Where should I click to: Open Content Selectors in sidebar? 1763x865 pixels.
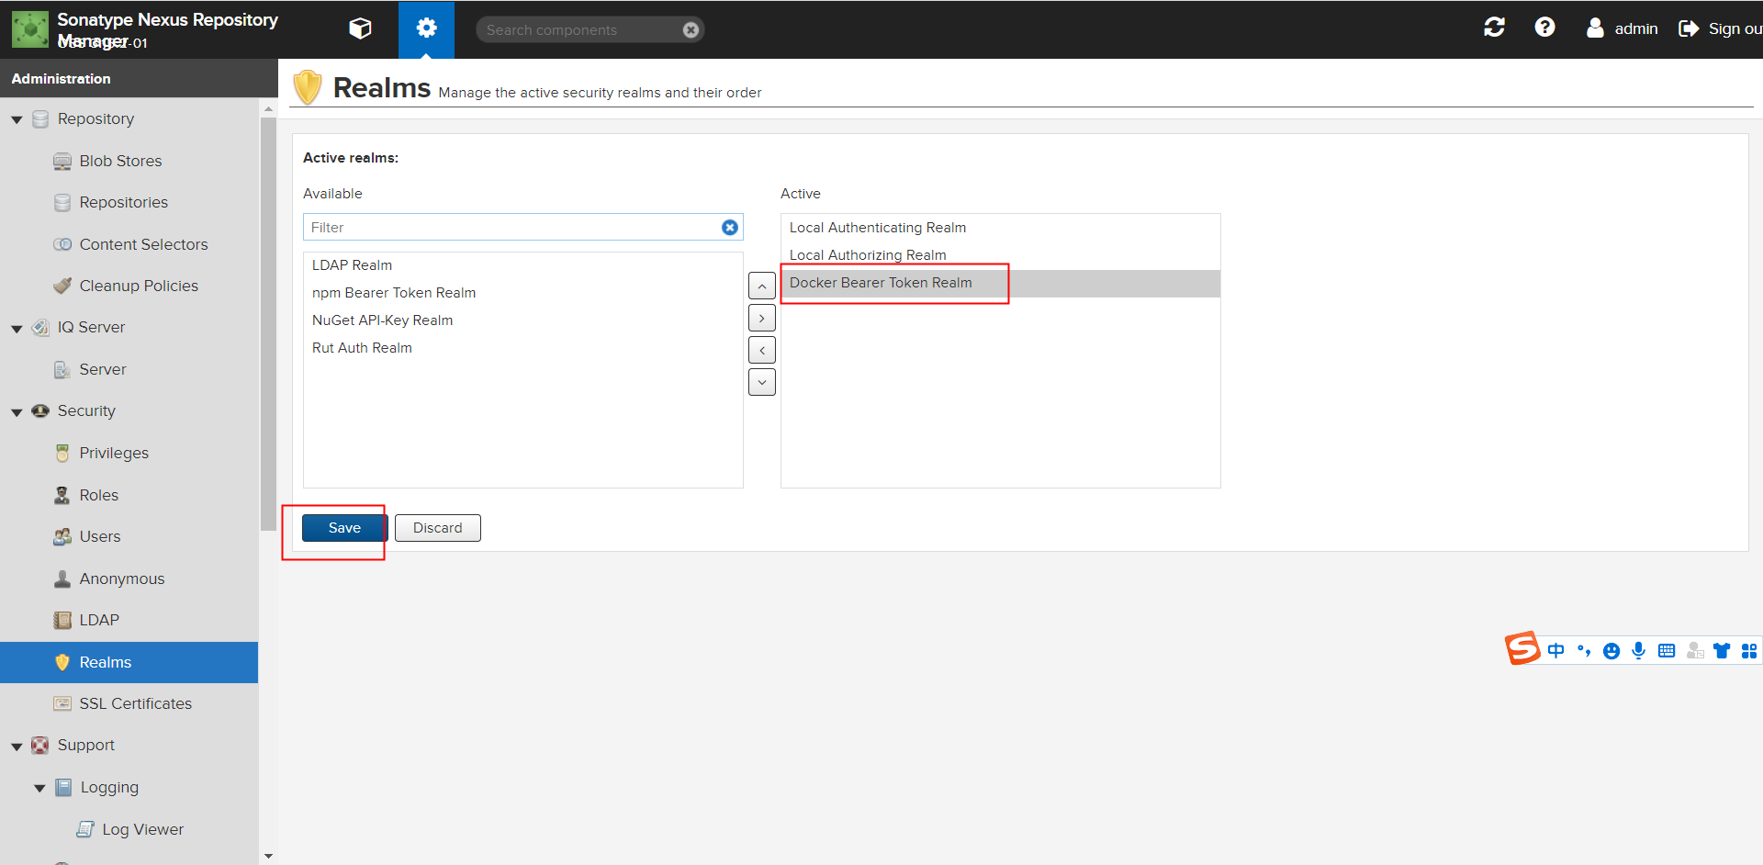(143, 244)
